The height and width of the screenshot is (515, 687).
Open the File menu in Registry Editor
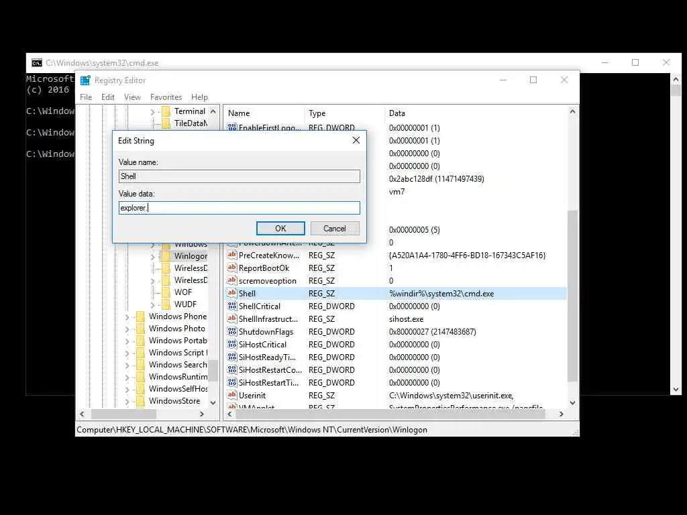[x=86, y=97]
